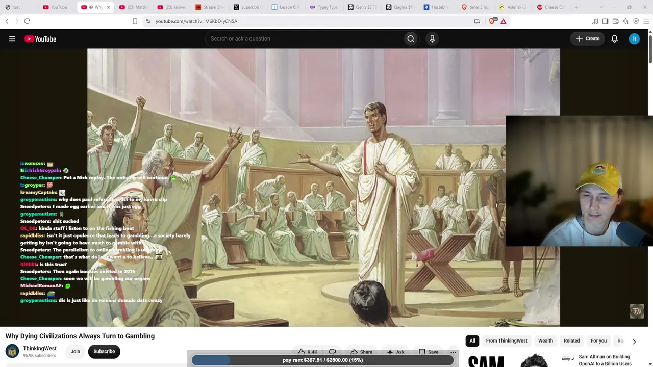Save video to a playlist
Screen dimensions: 653x367
pos(428,352)
